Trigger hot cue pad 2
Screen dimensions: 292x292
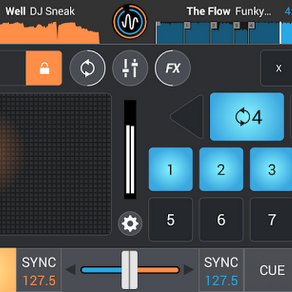tap(221, 169)
